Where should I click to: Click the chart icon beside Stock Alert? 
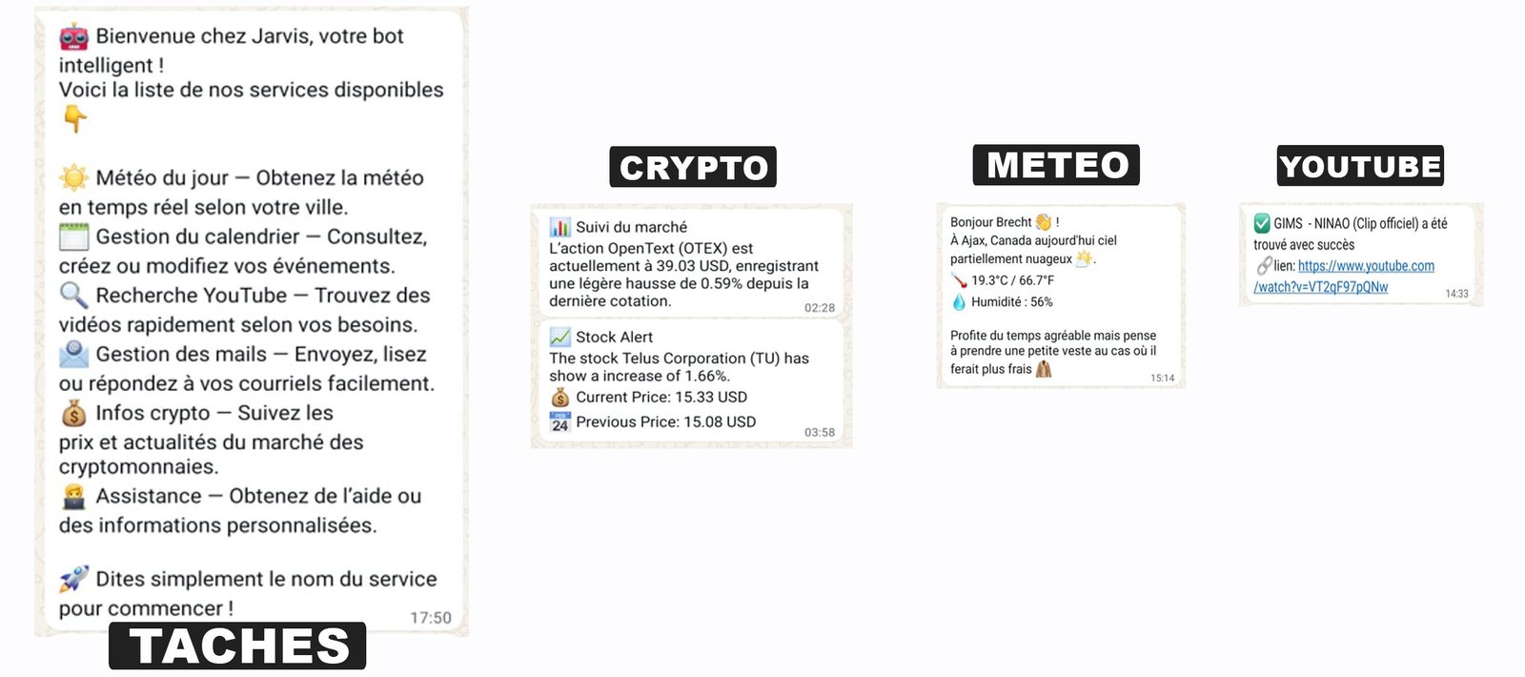(x=559, y=337)
